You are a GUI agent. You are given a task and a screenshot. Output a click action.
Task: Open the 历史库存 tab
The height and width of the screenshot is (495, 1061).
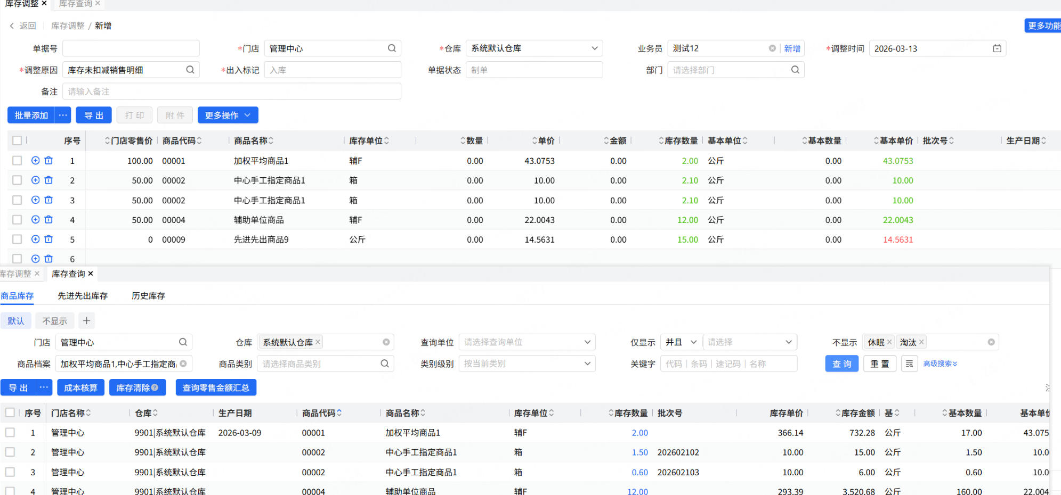(148, 296)
